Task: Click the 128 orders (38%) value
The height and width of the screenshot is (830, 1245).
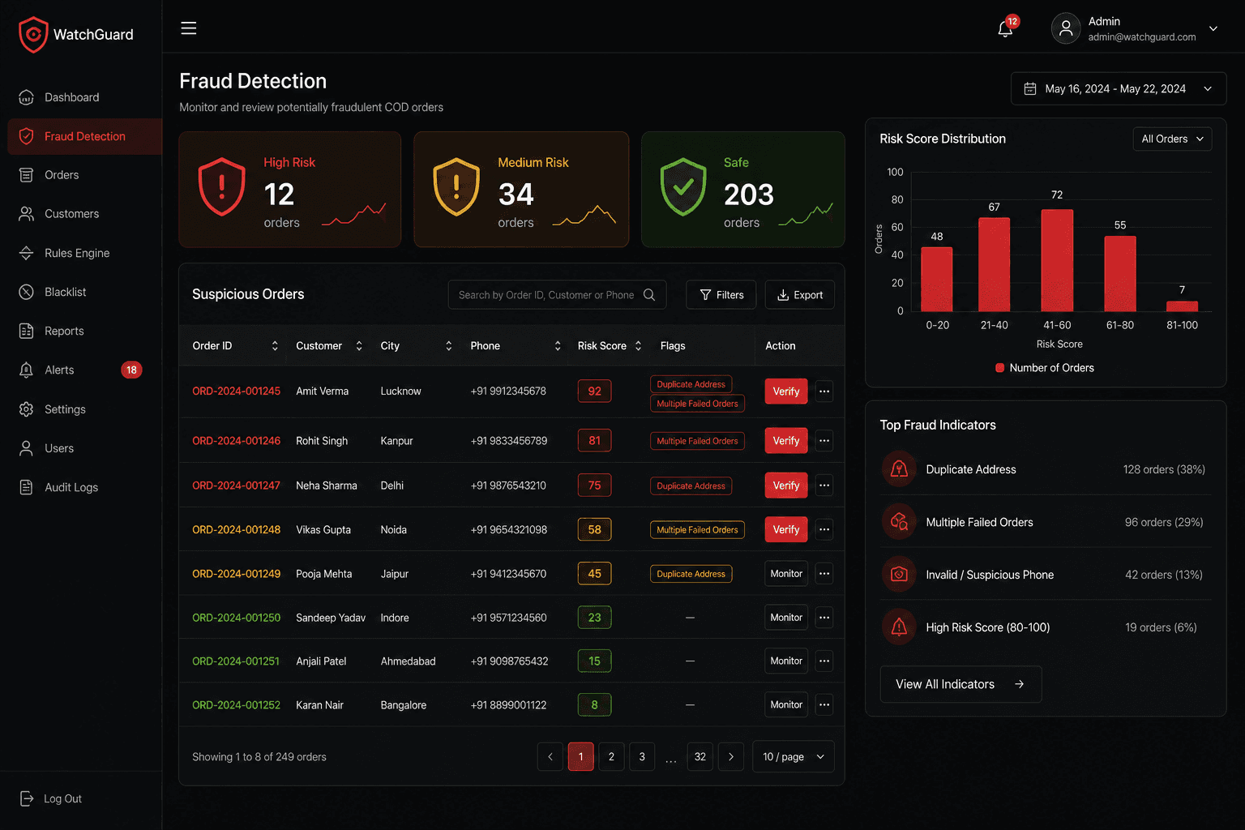Action: pos(1164,469)
